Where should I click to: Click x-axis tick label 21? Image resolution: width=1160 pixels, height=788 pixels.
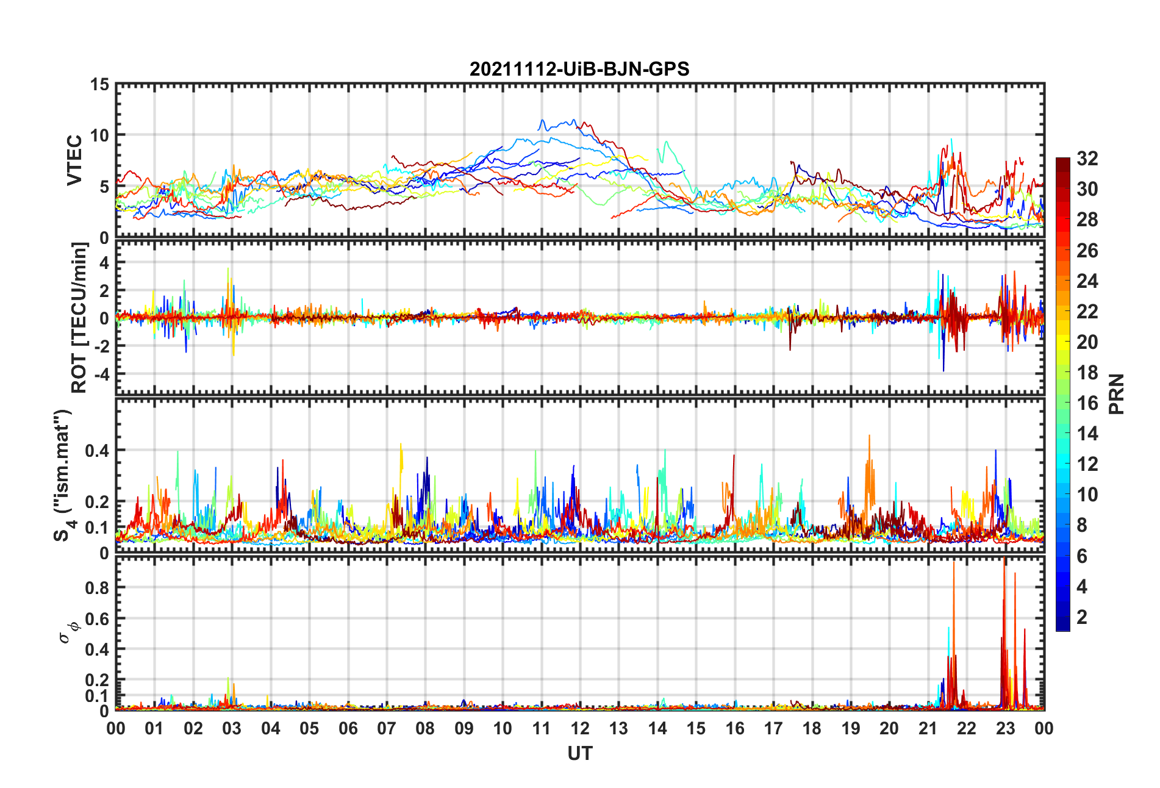(x=928, y=728)
